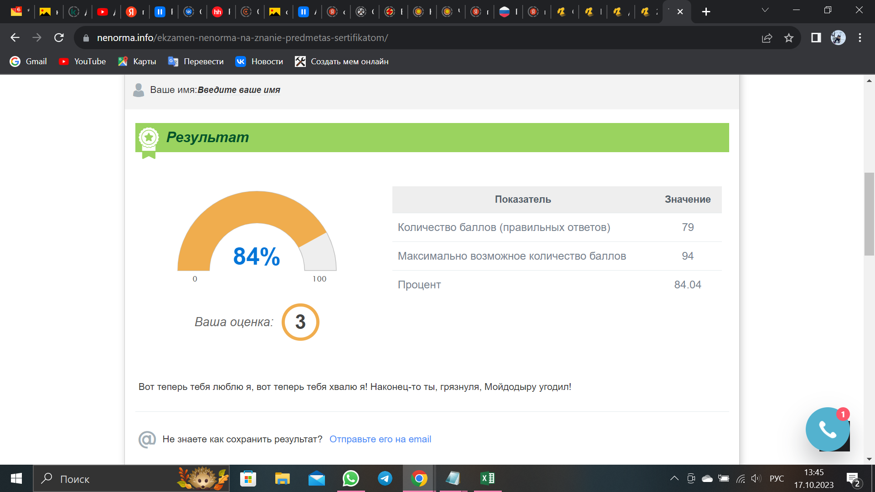
Task: Open the Перевести bookmark
Action: (x=196, y=61)
